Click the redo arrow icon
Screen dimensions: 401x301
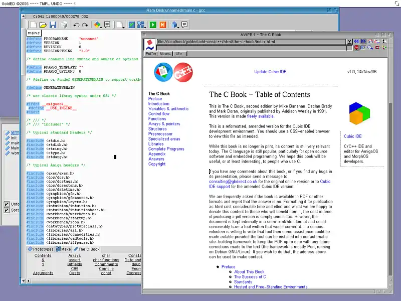pos(86,25)
